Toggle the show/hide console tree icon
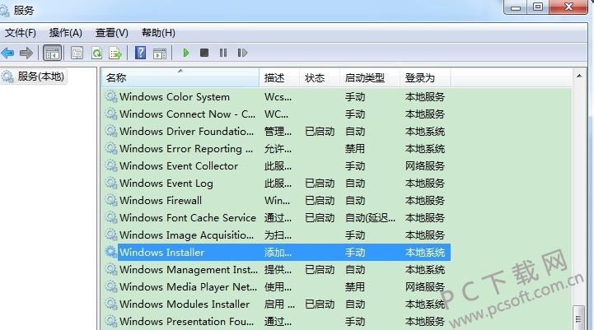The height and width of the screenshot is (330, 594). (52, 53)
